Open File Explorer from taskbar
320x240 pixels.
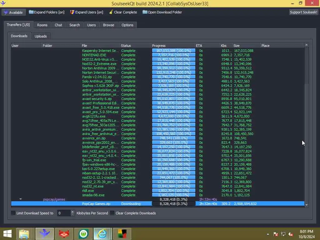click(x=24, y=234)
